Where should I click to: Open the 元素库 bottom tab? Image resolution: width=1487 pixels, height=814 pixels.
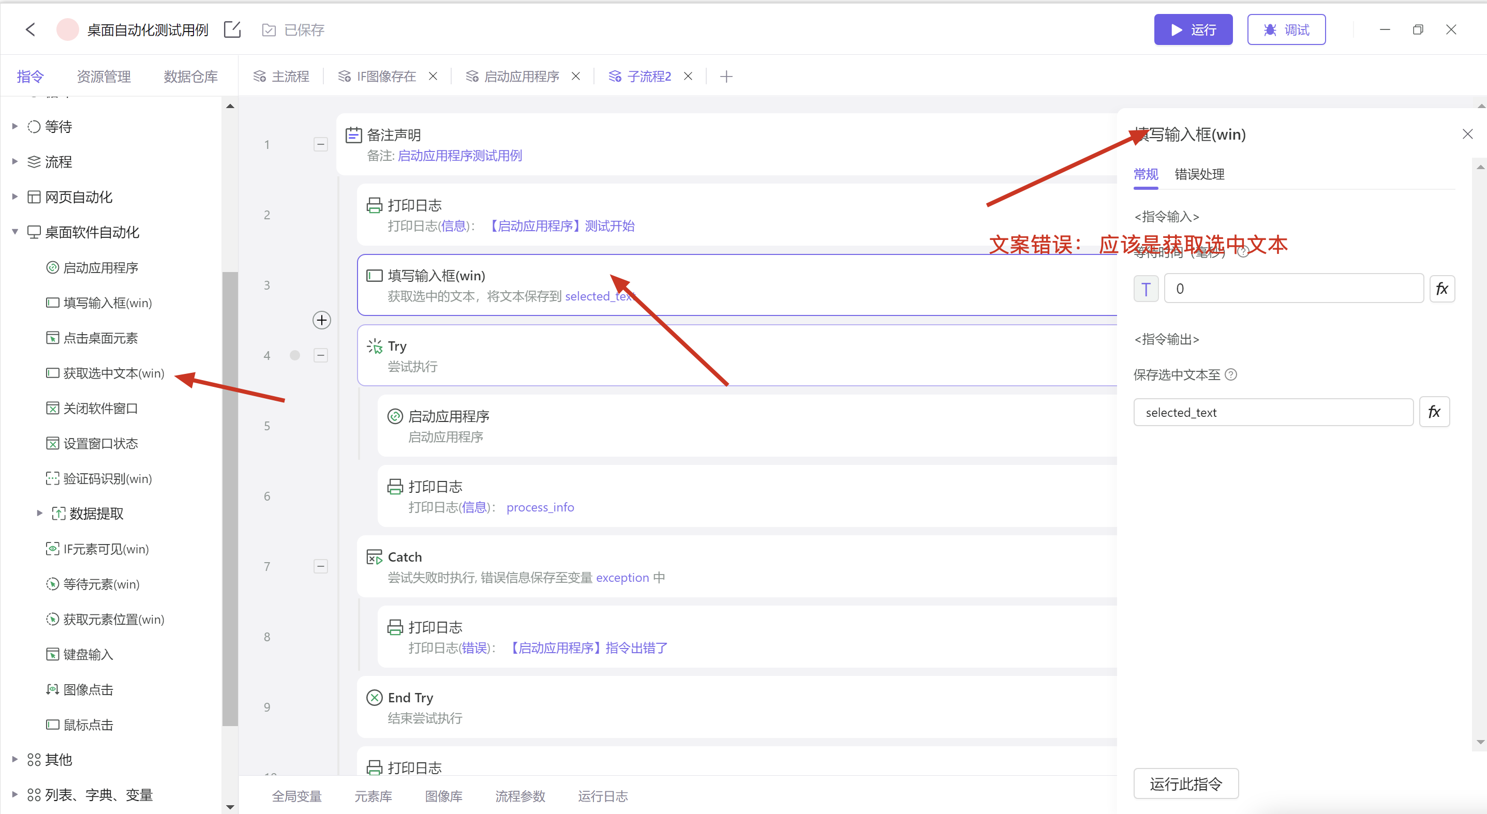click(x=373, y=796)
